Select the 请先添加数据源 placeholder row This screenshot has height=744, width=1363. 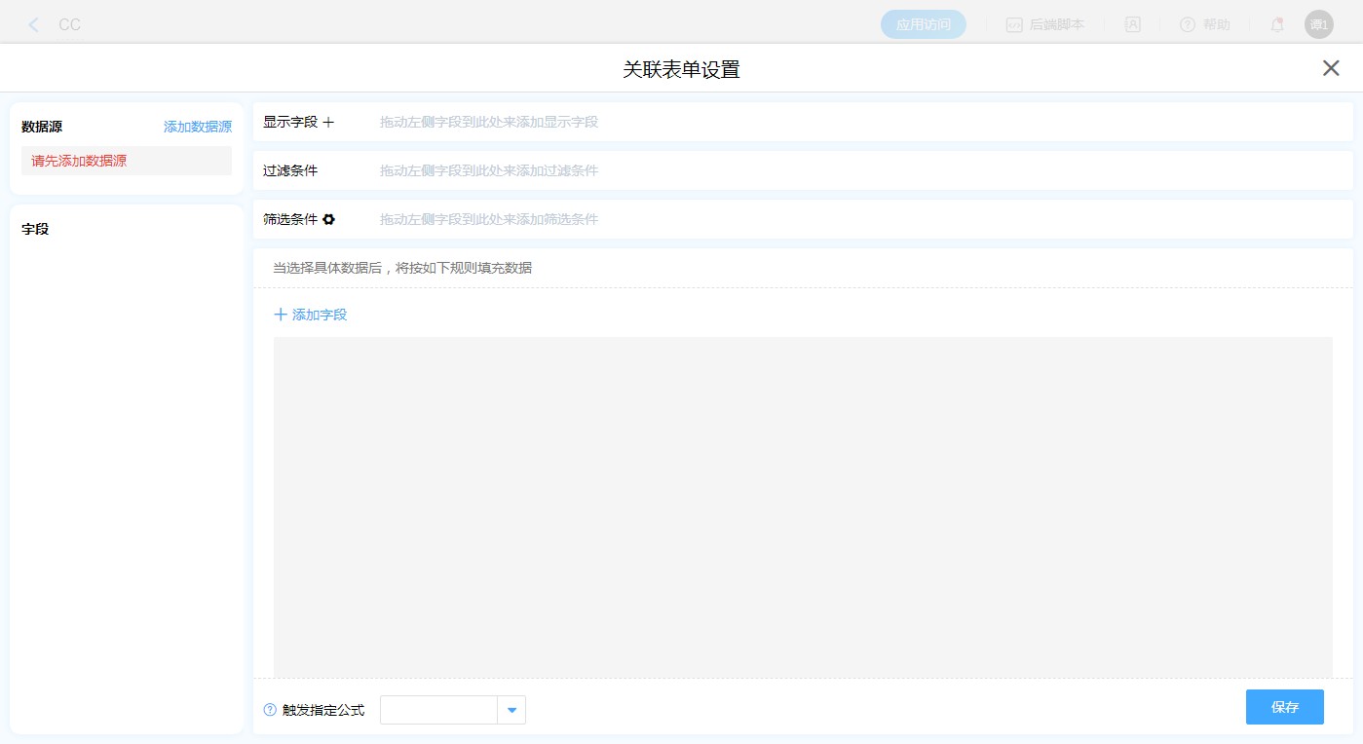click(x=127, y=161)
